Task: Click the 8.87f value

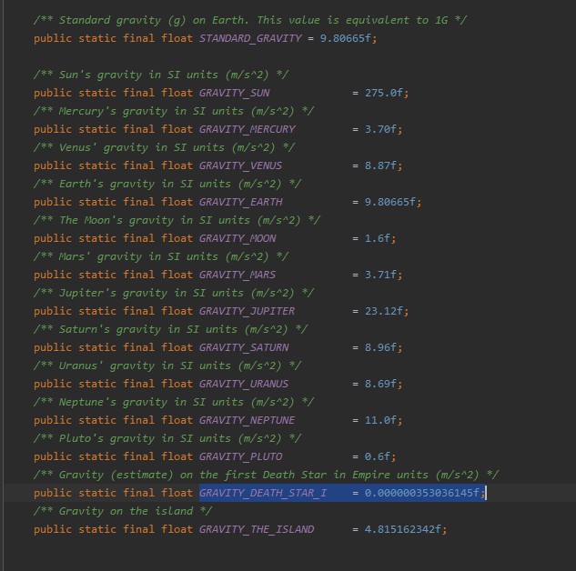Action: [x=380, y=165]
